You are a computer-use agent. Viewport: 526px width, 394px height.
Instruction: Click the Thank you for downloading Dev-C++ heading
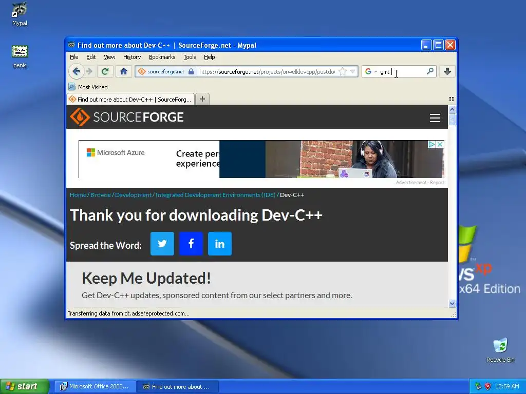pos(196,215)
